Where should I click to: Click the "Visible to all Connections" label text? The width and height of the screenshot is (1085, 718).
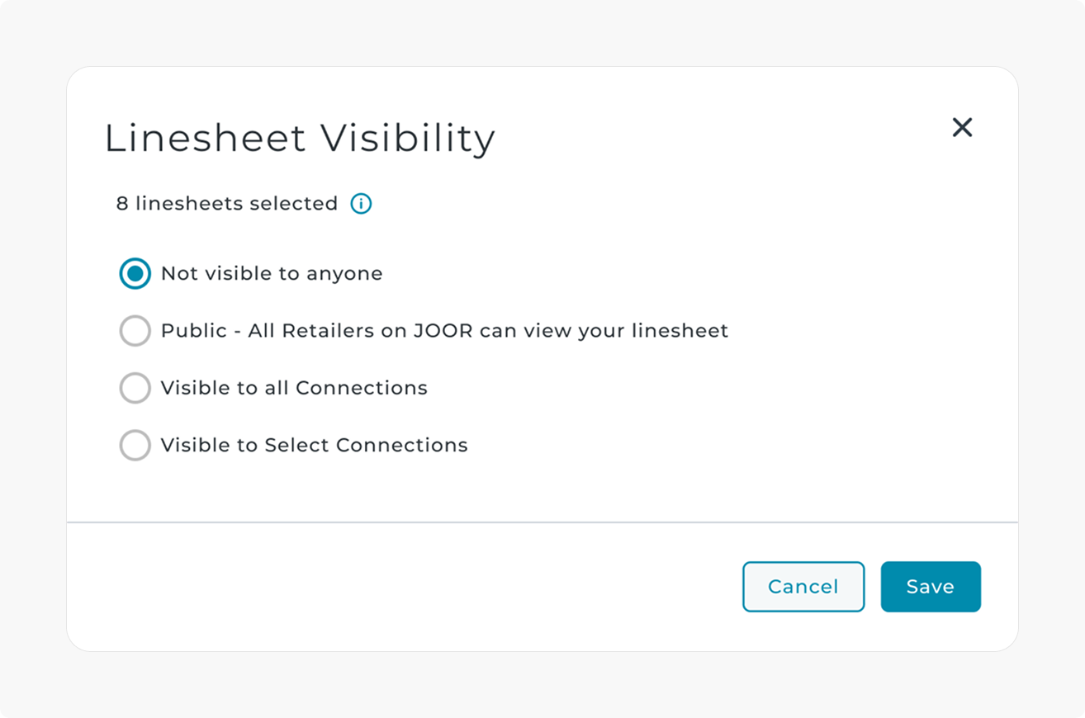click(294, 388)
